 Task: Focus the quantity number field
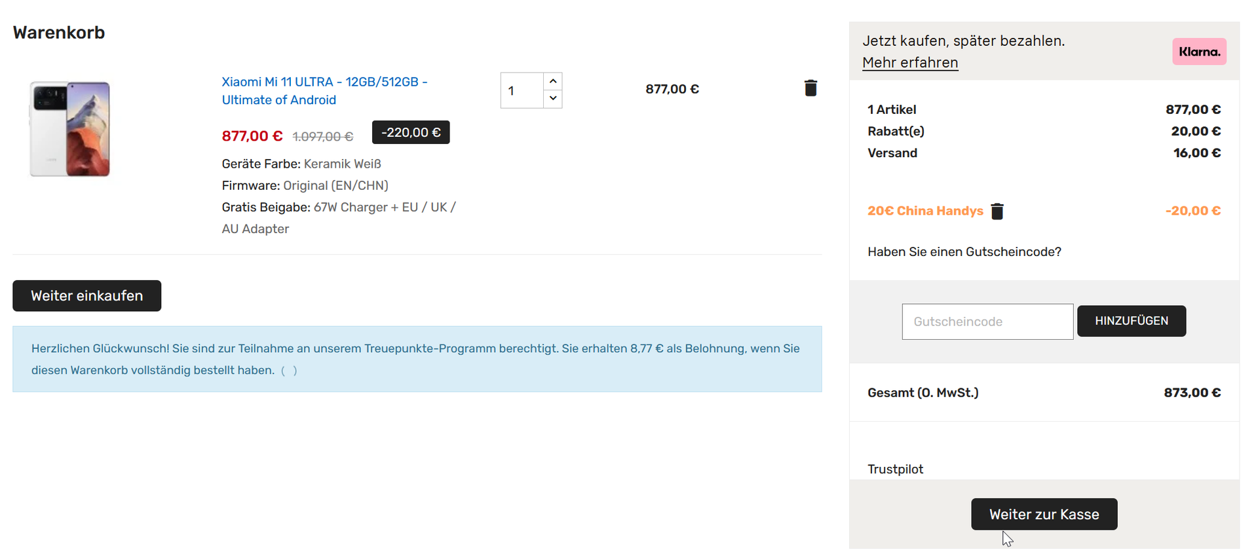coord(522,90)
